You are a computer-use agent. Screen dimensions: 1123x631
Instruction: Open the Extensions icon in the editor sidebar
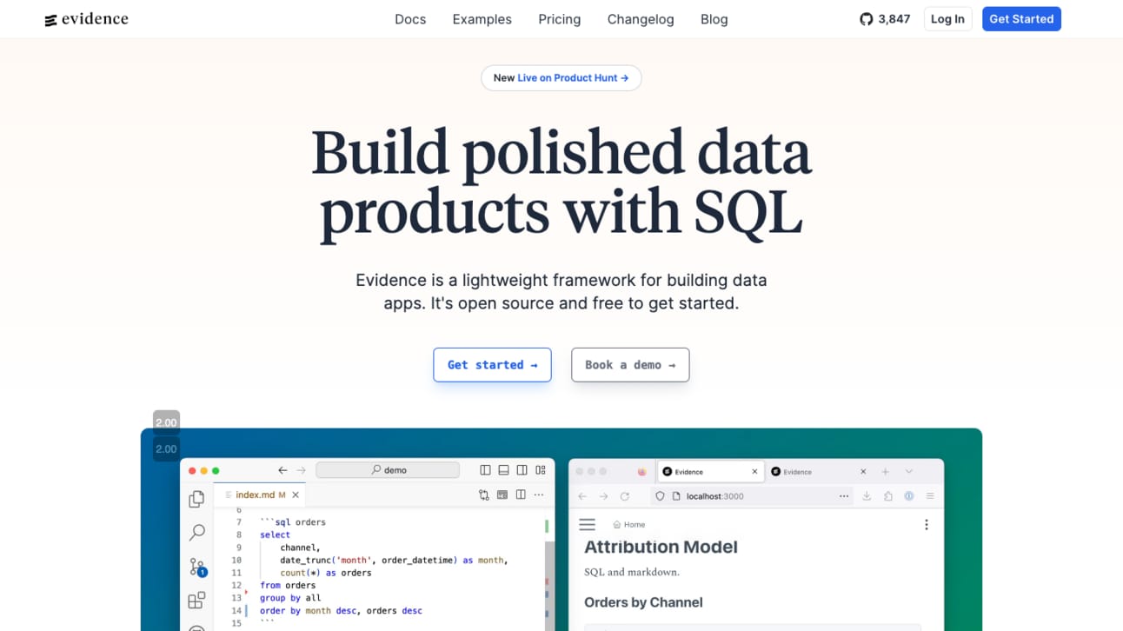tap(197, 600)
